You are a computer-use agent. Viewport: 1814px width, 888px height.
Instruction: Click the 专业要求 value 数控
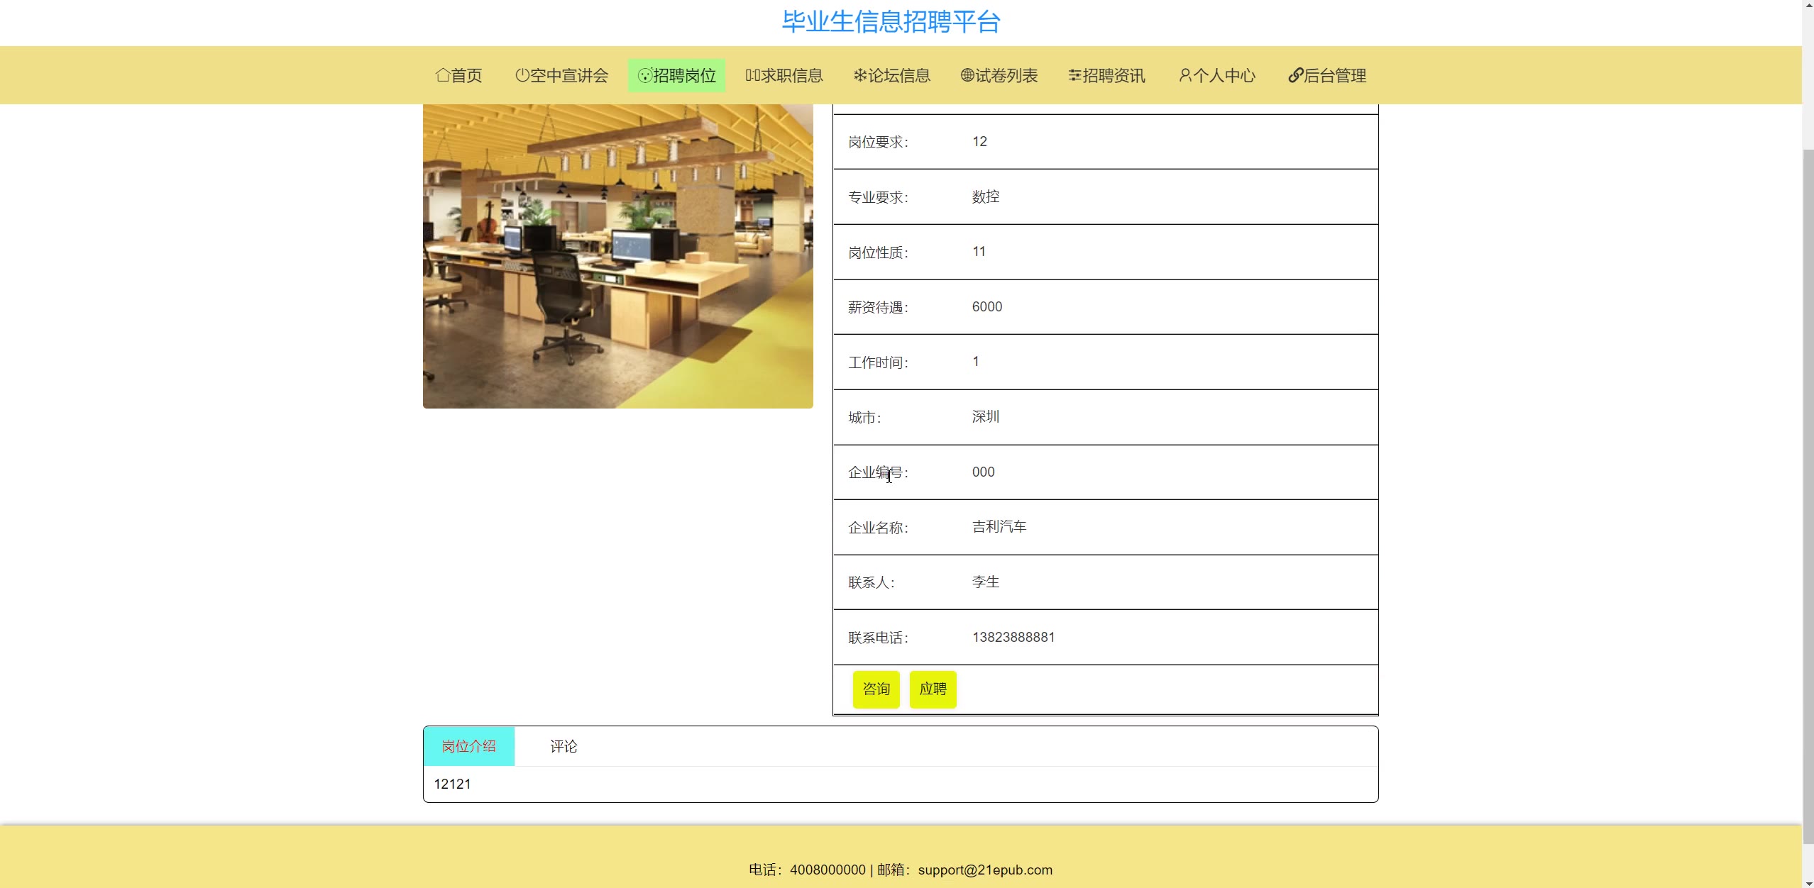tap(986, 196)
